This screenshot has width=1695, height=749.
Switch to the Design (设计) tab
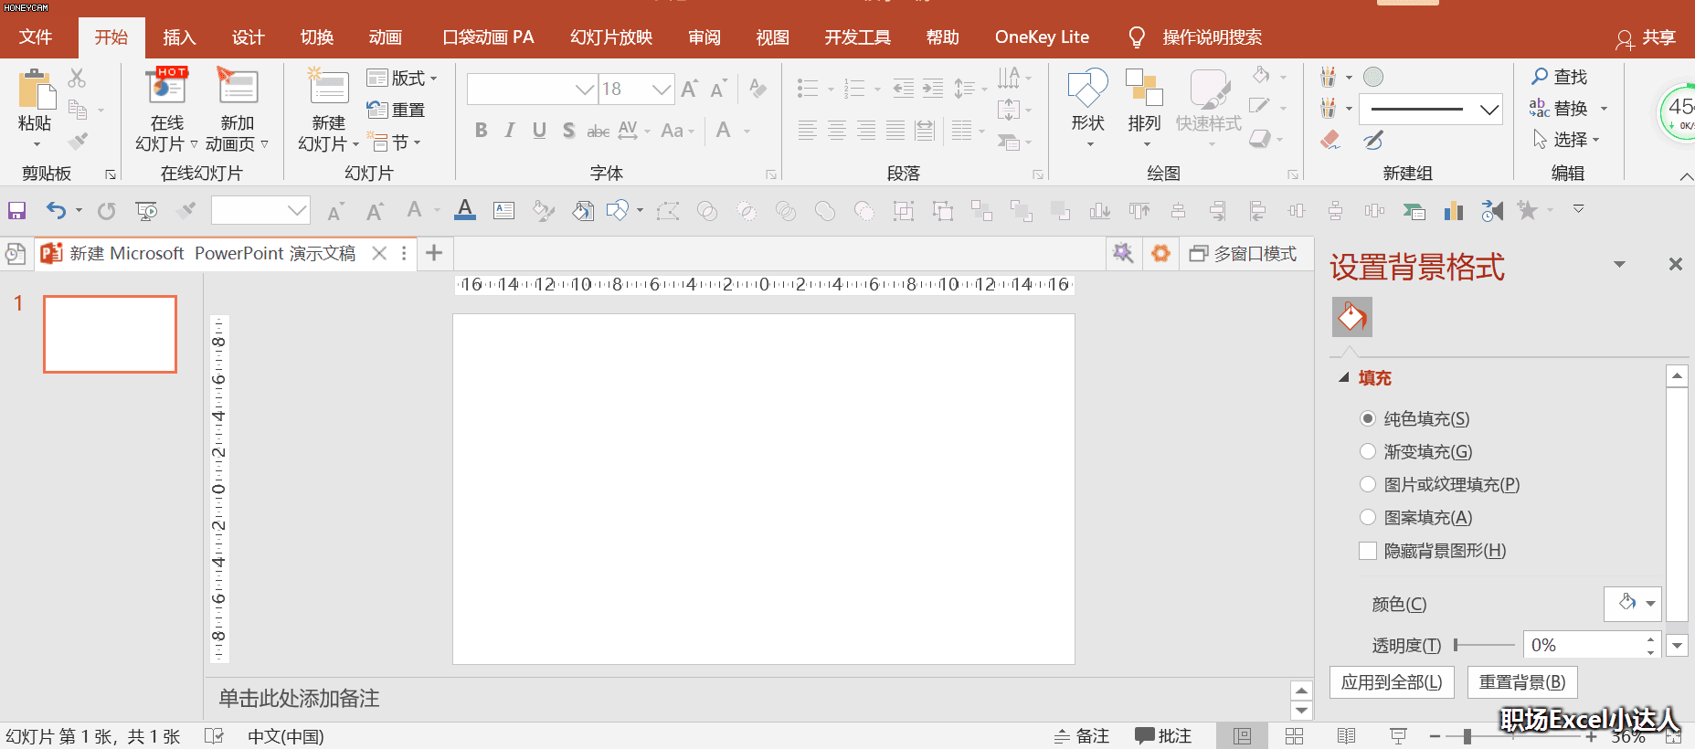pos(248,37)
